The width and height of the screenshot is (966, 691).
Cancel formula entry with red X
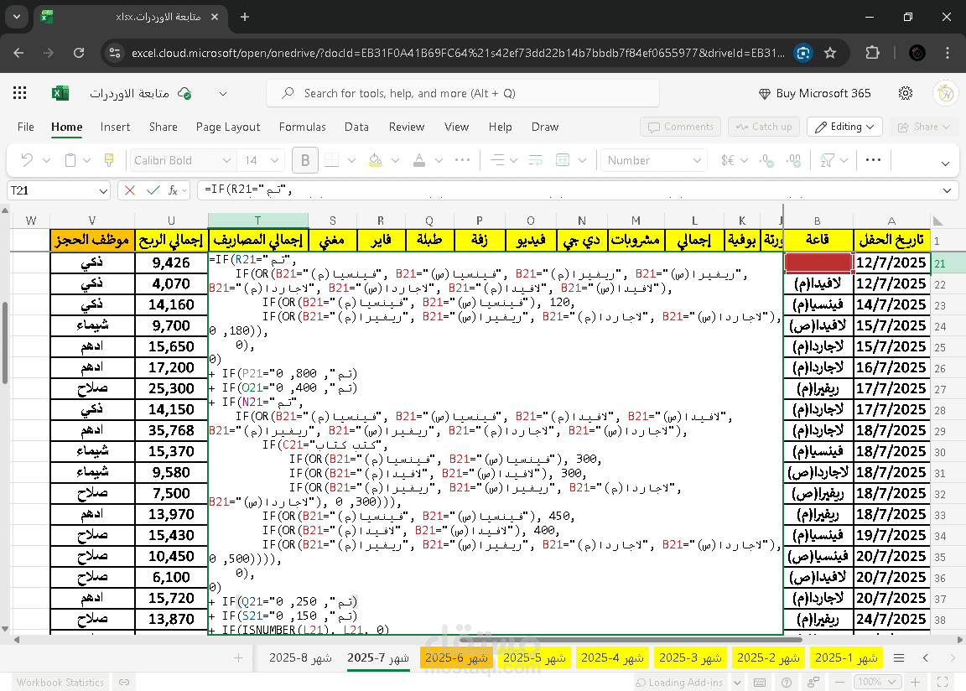click(129, 190)
